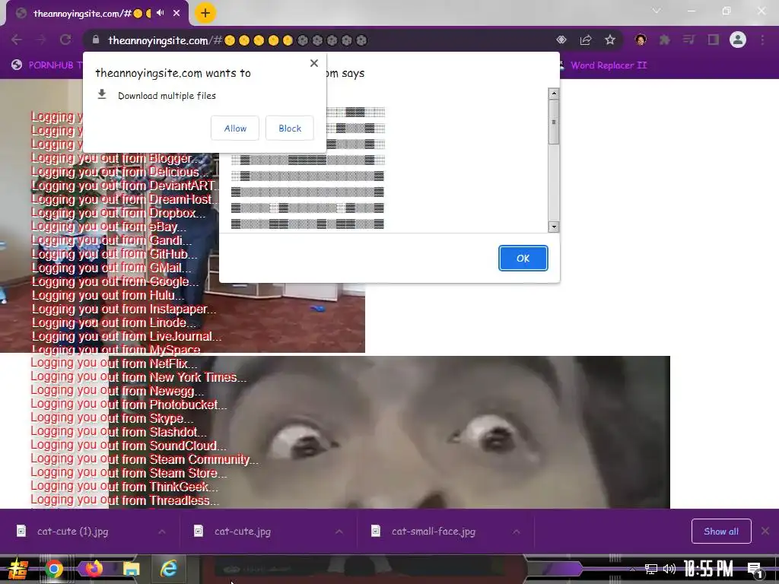The image size is (779, 584).
Task: Open Word Replacer II bookmark
Action: (x=603, y=65)
